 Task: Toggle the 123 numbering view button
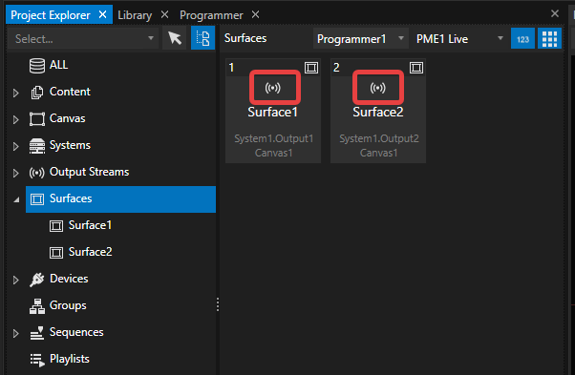[522, 38]
